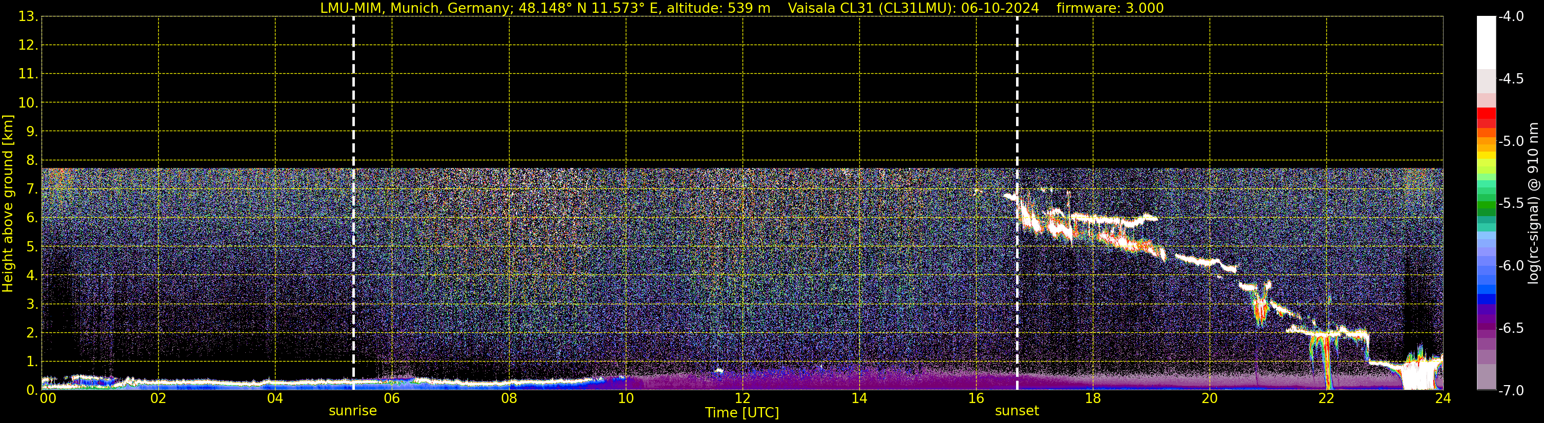Click the time axis tick label "04"
The width and height of the screenshot is (1544, 423).
pyautogui.click(x=275, y=398)
